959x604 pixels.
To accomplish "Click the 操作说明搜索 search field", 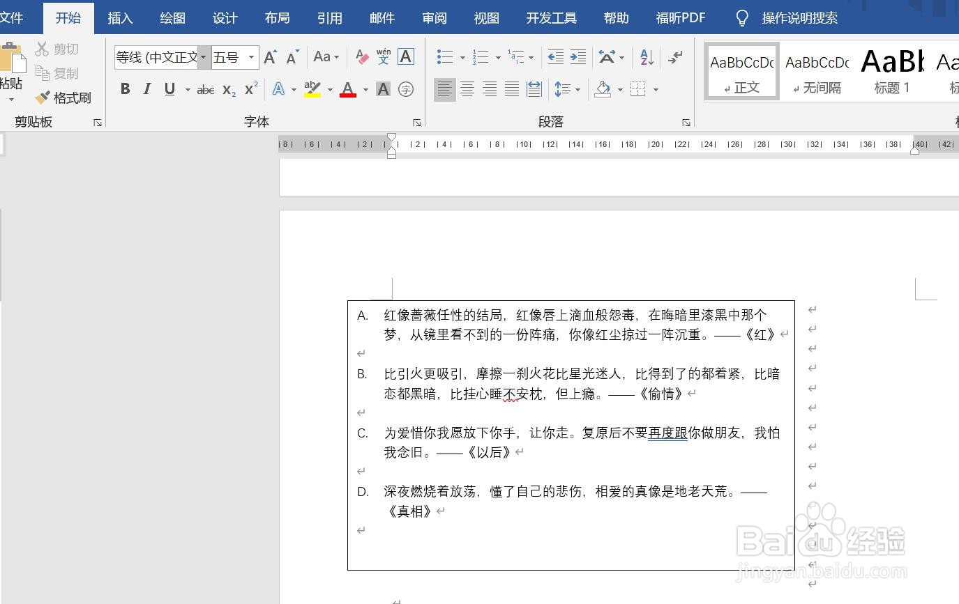I will coord(799,18).
